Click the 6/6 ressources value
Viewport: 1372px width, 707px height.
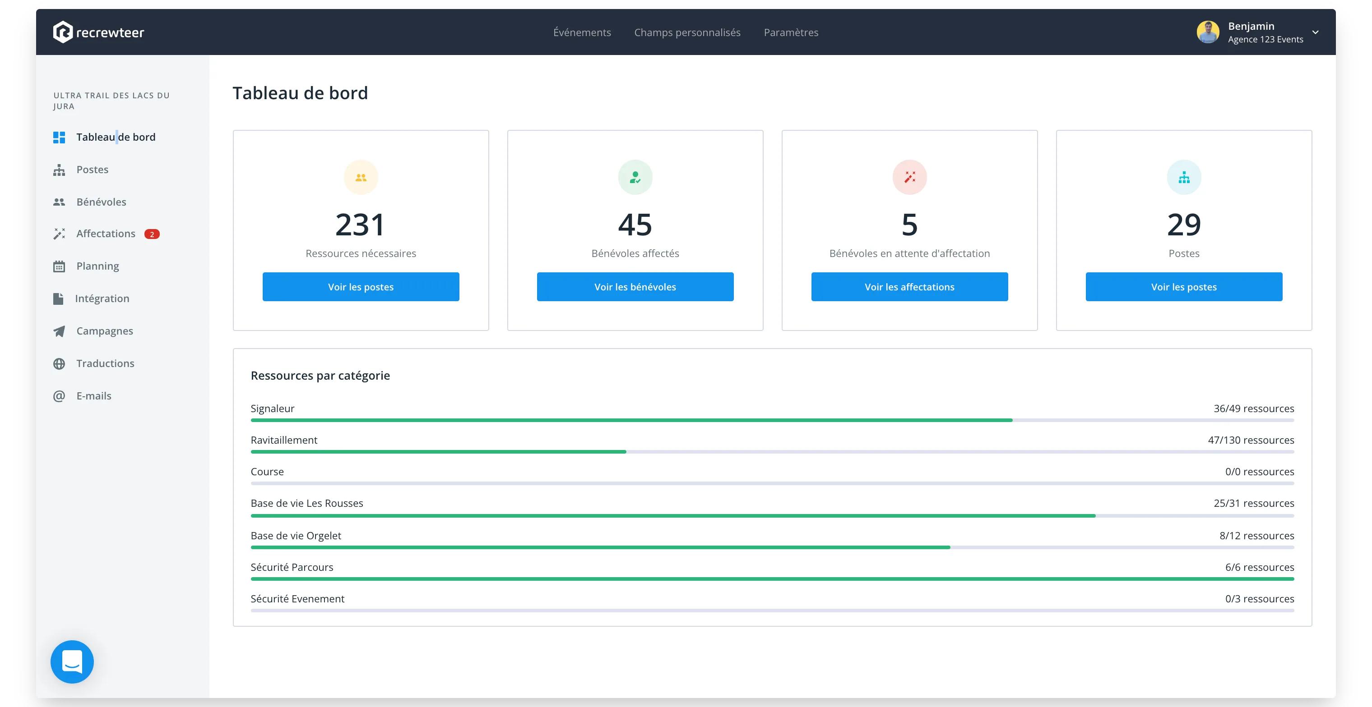[x=1260, y=567]
